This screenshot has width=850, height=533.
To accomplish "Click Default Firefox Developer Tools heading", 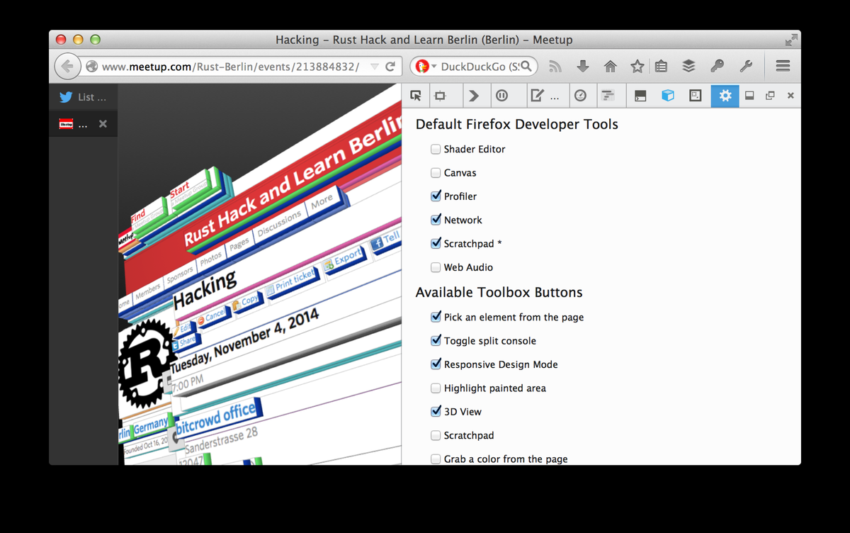I will point(516,125).
